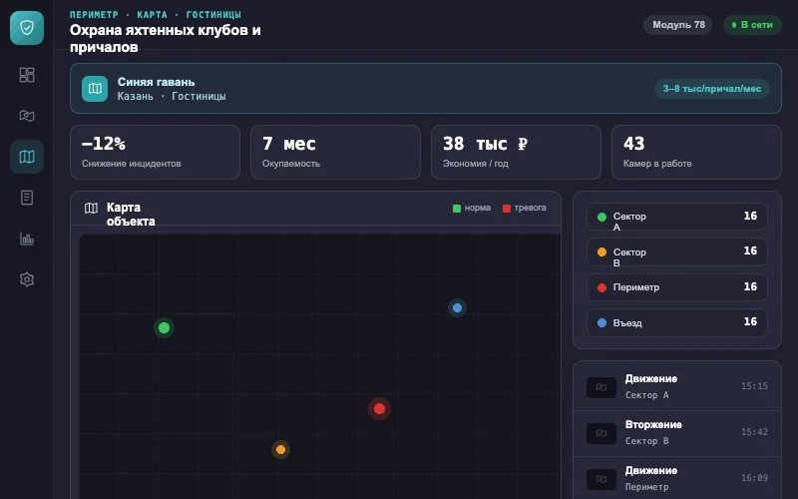Click the red dot of Периметр
This screenshot has width=798, height=499.
(601, 287)
